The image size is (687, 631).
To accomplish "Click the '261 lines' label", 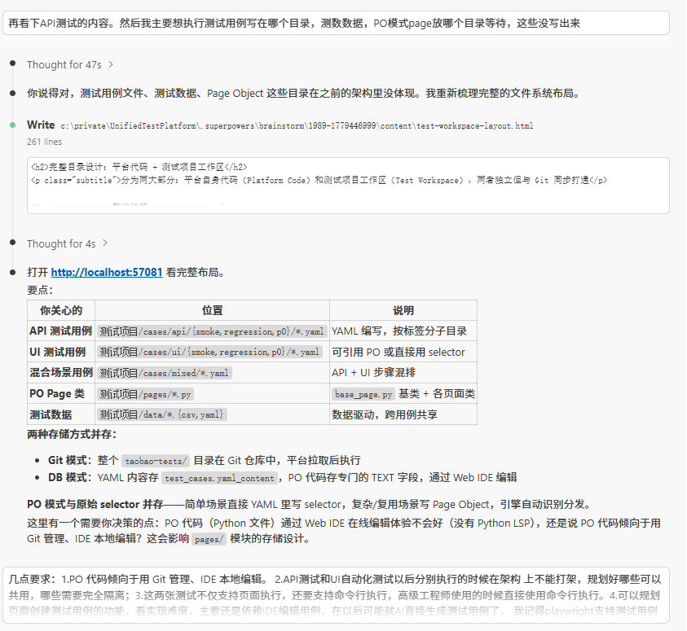I will tap(44, 142).
